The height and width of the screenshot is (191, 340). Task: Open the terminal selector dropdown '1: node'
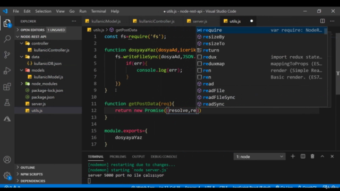[x=259, y=157]
